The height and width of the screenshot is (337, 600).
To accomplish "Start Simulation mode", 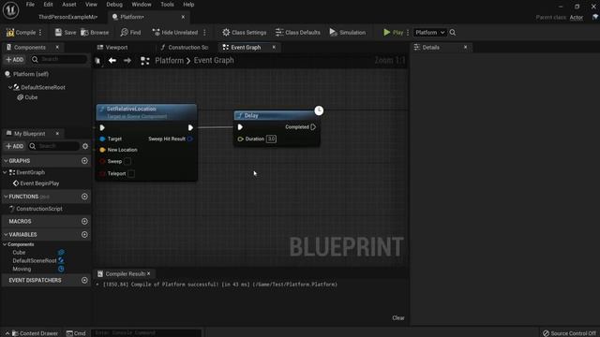I will coord(348,33).
